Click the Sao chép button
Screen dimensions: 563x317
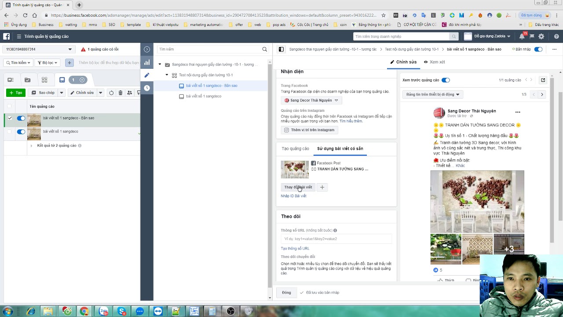click(43, 93)
